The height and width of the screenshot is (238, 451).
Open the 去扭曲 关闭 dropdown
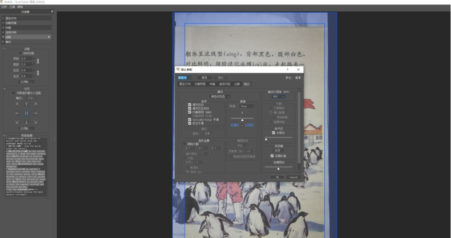[x=279, y=151]
